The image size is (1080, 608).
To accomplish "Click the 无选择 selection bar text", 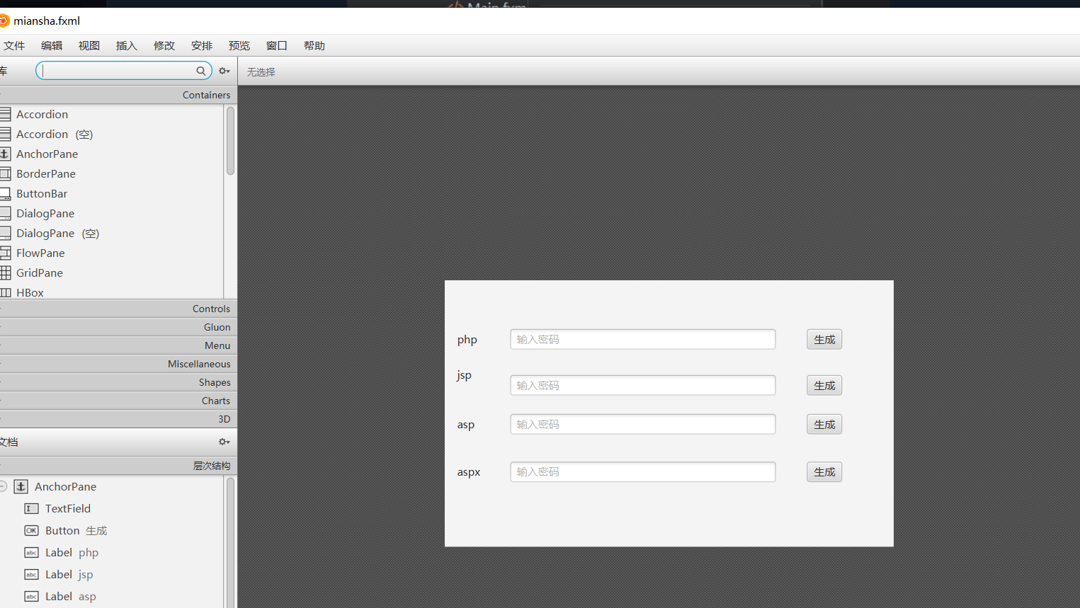I will (x=261, y=72).
